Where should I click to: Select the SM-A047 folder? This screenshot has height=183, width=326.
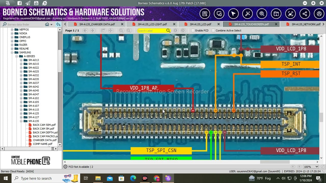pyautogui.click(x=34, y=94)
